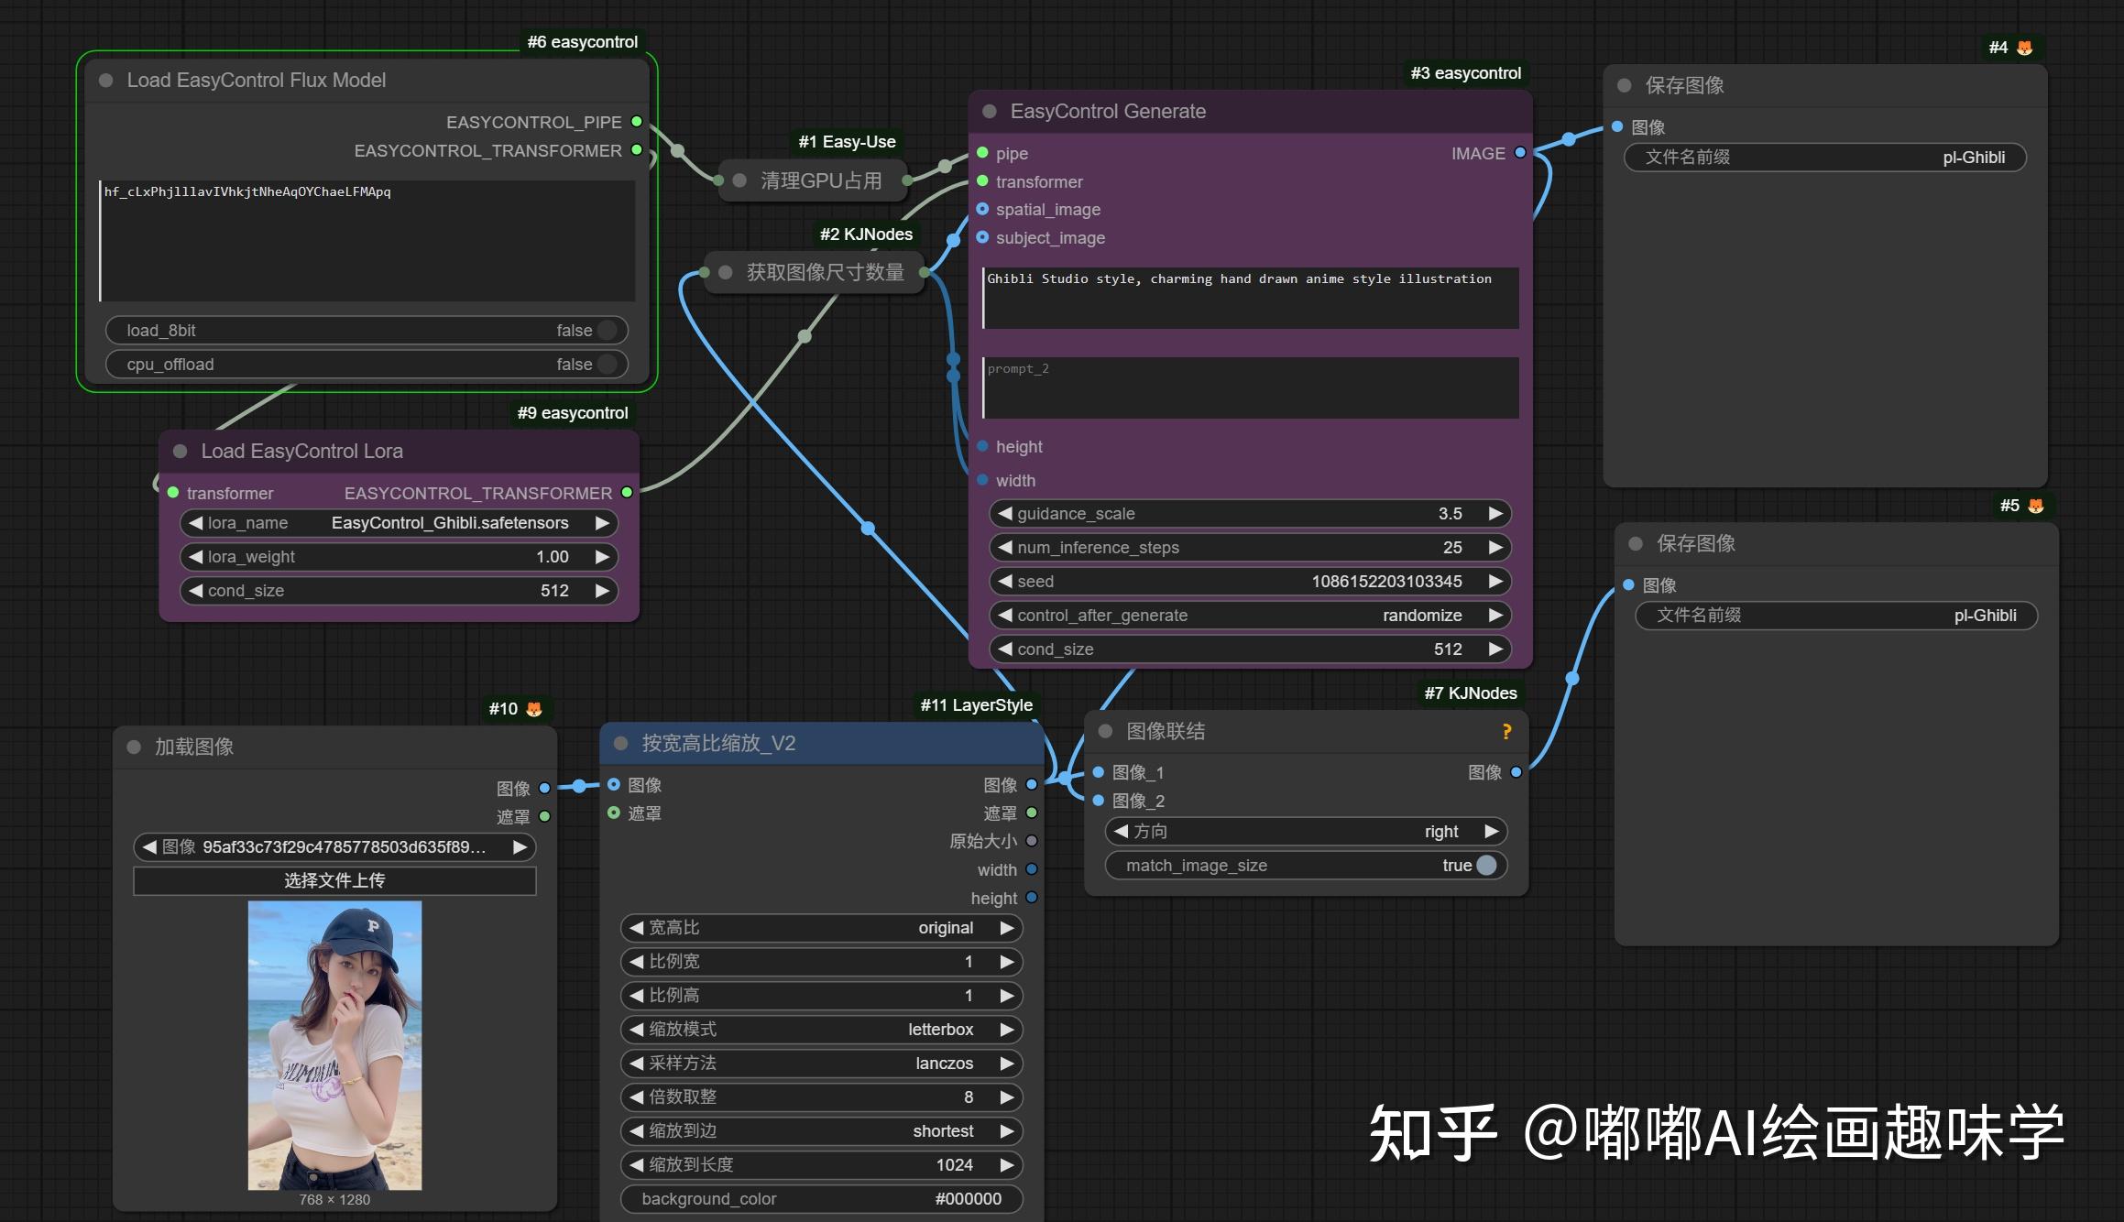The width and height of the screenshot is (2124, 1222).
Task: Toggle load_8bit to true
Action: (x=608, y=330)
